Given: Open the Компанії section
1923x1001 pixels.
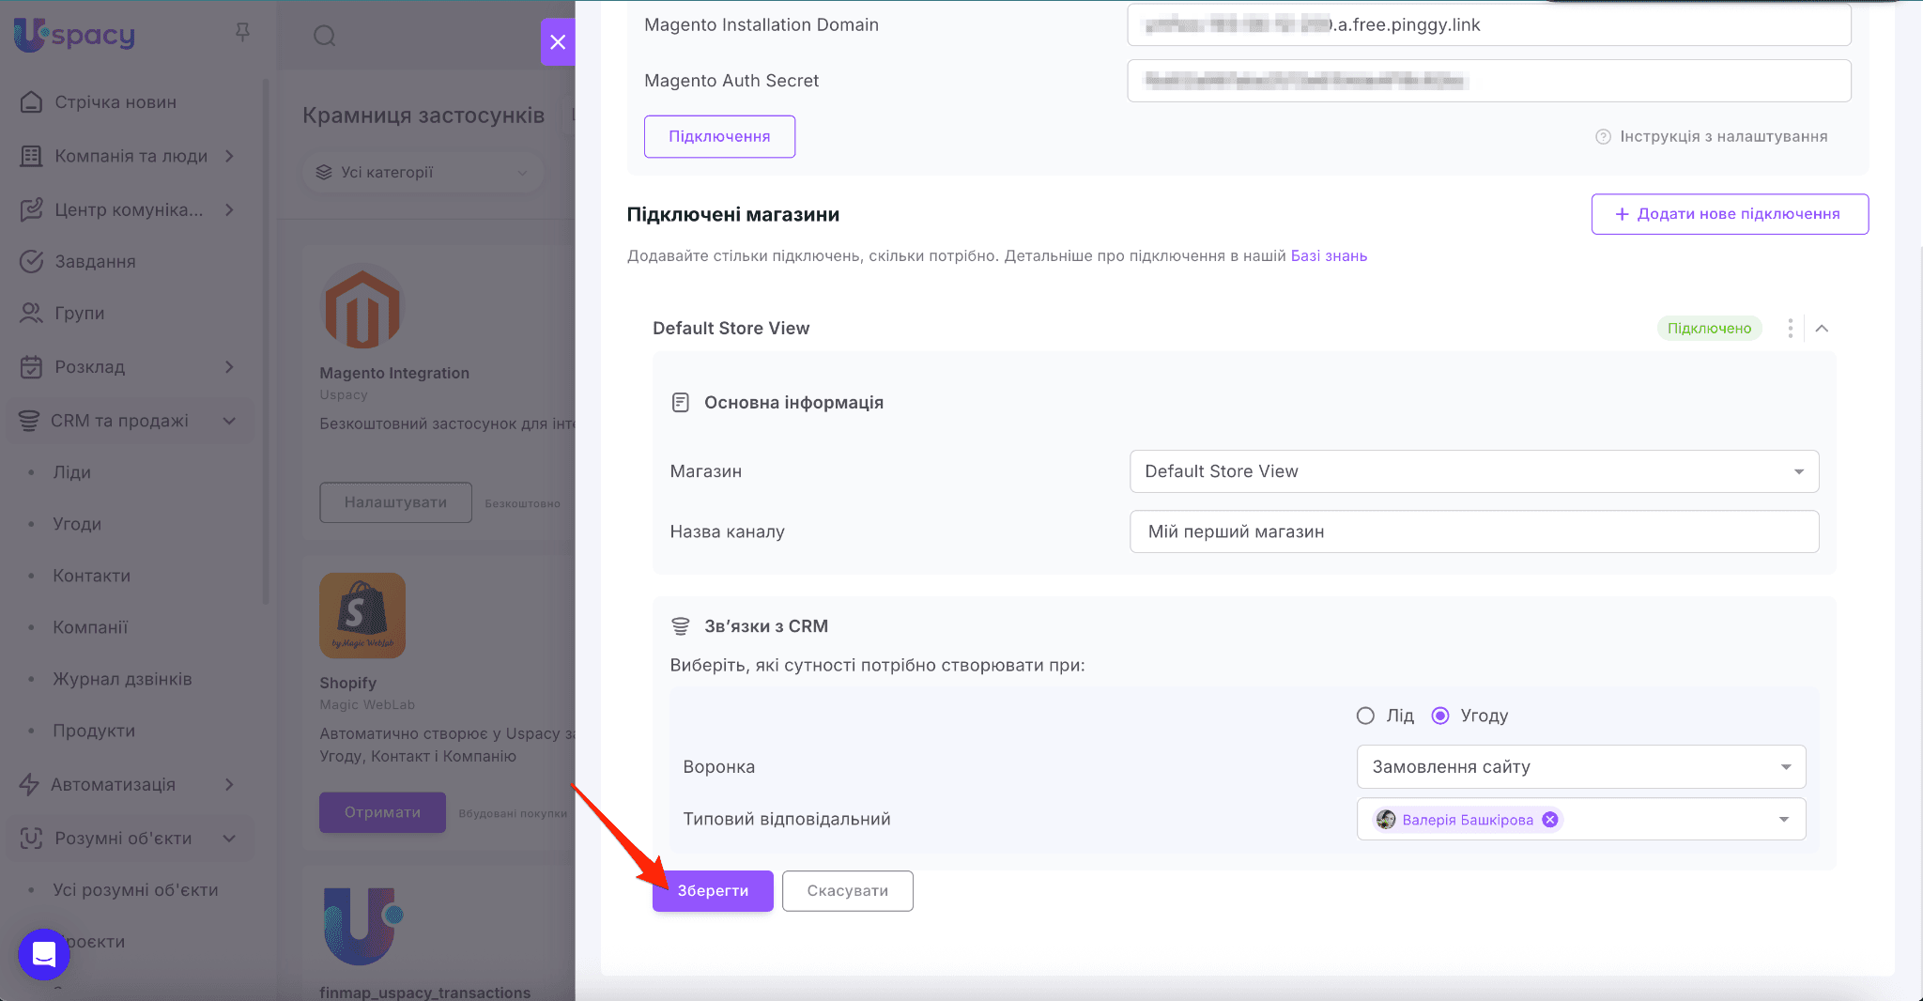Looking at the screenshot, I should (90, 627).
